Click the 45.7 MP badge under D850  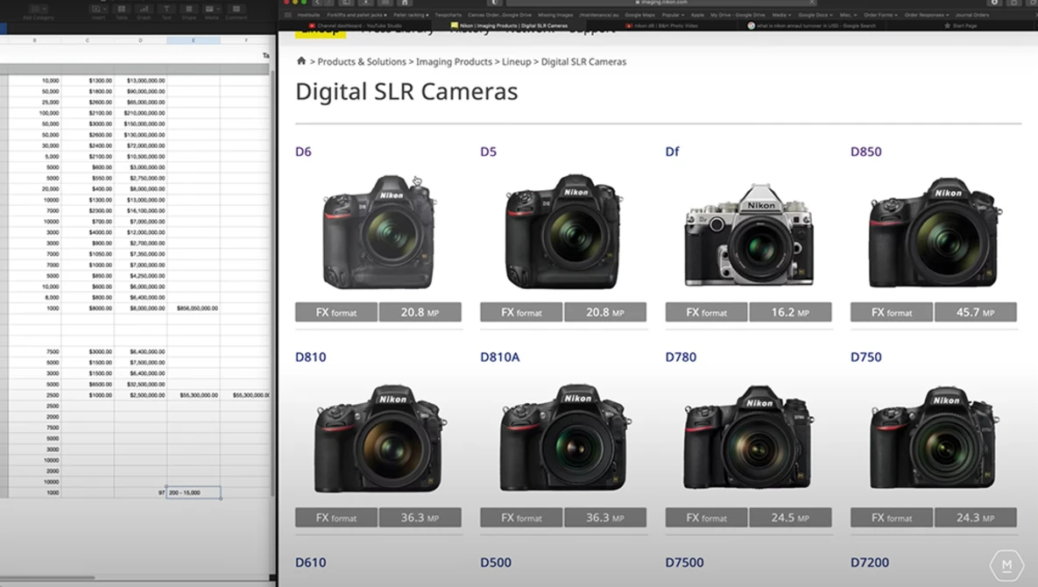click(975, 313)
